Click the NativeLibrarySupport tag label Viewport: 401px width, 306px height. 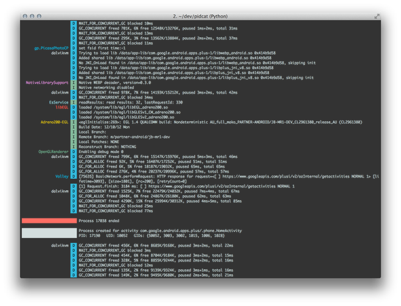click(x=47, y=83)
